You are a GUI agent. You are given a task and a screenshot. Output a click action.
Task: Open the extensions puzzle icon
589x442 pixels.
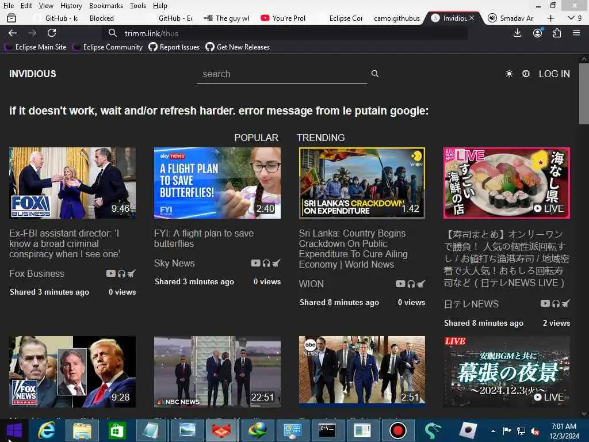(x=557, y=33)
